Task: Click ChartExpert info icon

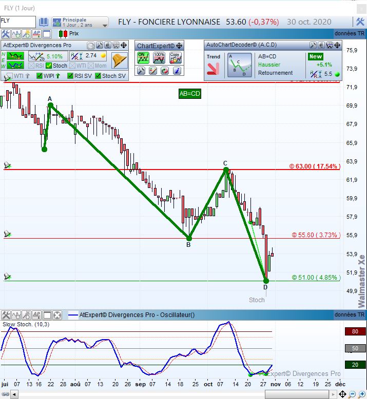Action: [x=177, y=71]
